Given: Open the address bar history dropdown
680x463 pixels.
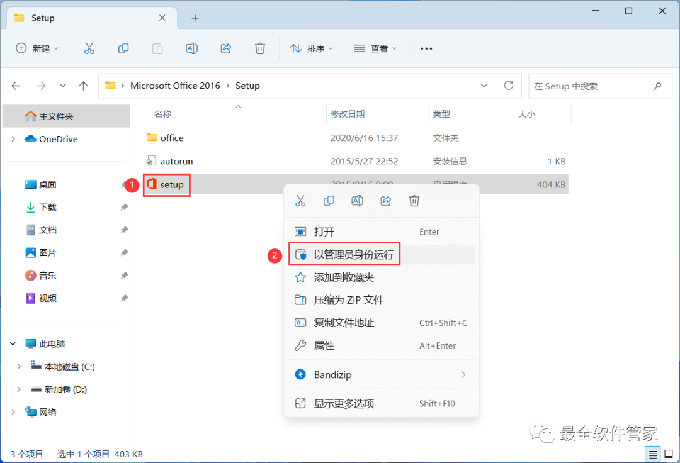Looking at the screenshot, I should pos(484,86).
